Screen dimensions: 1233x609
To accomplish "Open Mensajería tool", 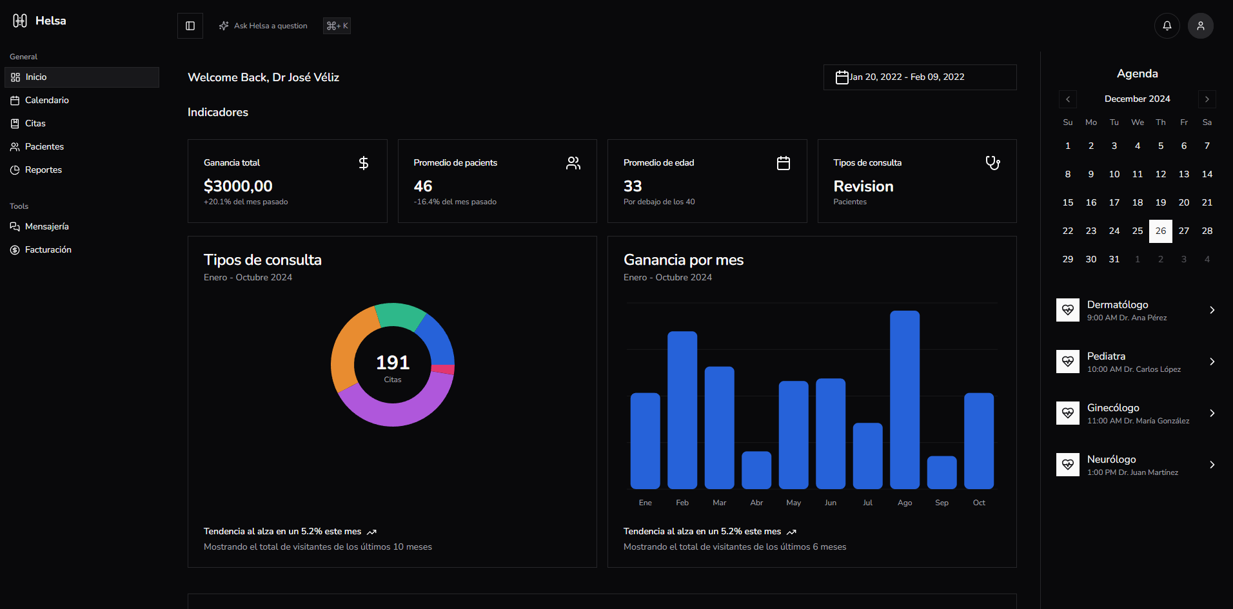I will [x=82, y=227].
